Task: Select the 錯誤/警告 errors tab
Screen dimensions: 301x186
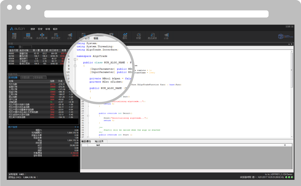Action: point(86,141)
